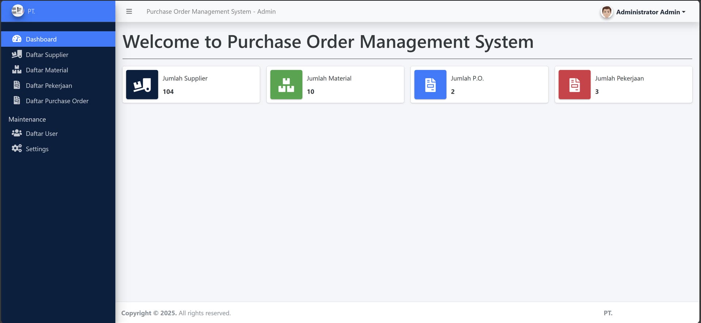Image resolution: width=701 pixels, height=323 pixels.
Task: Click the hamburger sidebar toggle icon
Action: point(129,11)
